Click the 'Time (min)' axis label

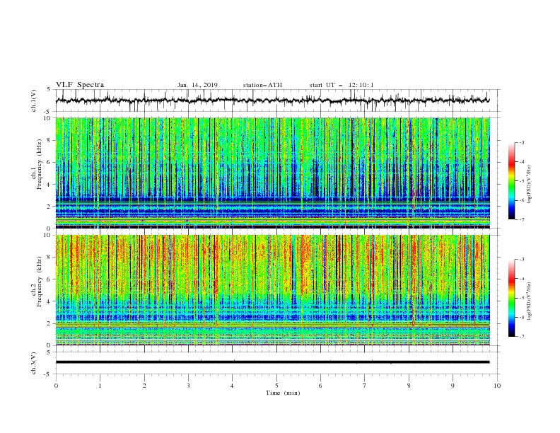pyautogui.click(x=283, y=393)
